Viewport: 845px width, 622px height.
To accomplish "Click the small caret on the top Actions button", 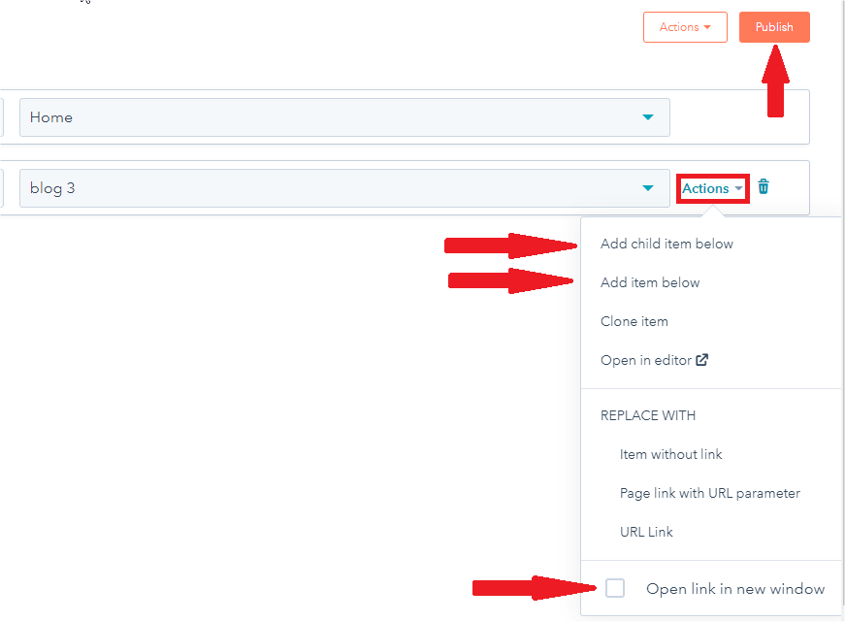I will coord(708,27).
